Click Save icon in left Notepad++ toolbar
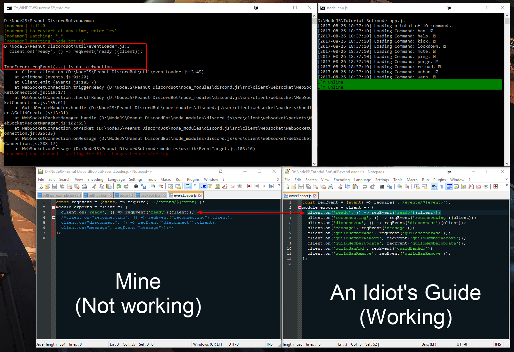Screen dimensions: 514x352 point(55,186)
